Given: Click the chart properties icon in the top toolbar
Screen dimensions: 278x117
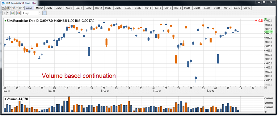Looking at the screenshot, I should [4, 8].
